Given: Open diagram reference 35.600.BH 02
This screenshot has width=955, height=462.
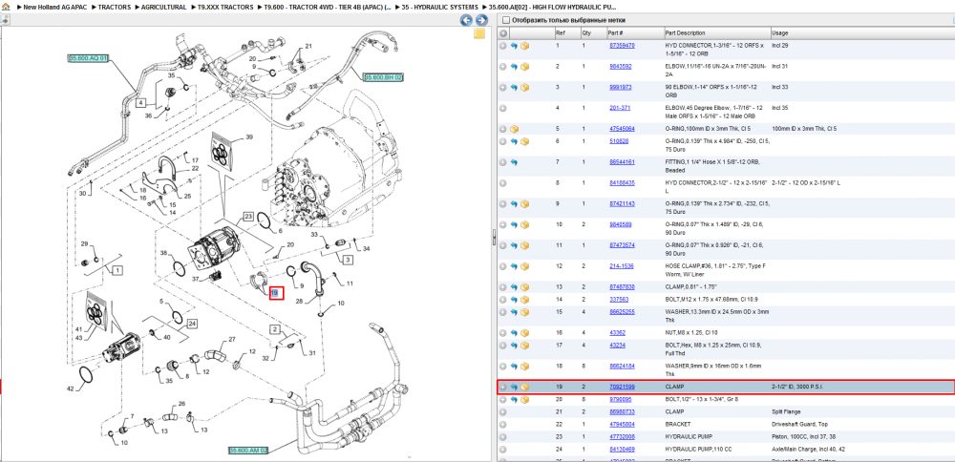Looking at the screenshot, I should 384,77.
